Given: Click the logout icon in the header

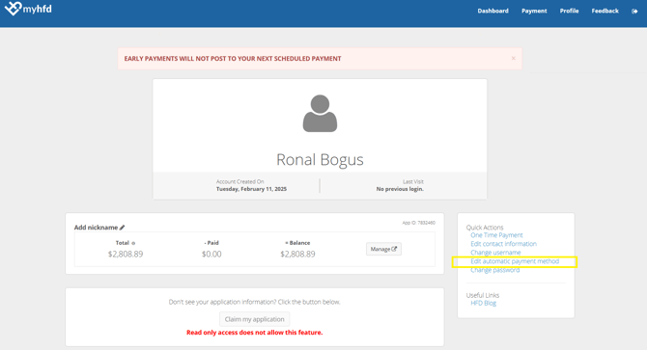Looking at the screenshot, I should point(634,12).
